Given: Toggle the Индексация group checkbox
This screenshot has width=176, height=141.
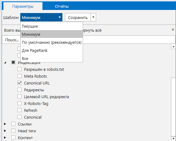Looking at the screenshot, I should (x=13, y=62).
